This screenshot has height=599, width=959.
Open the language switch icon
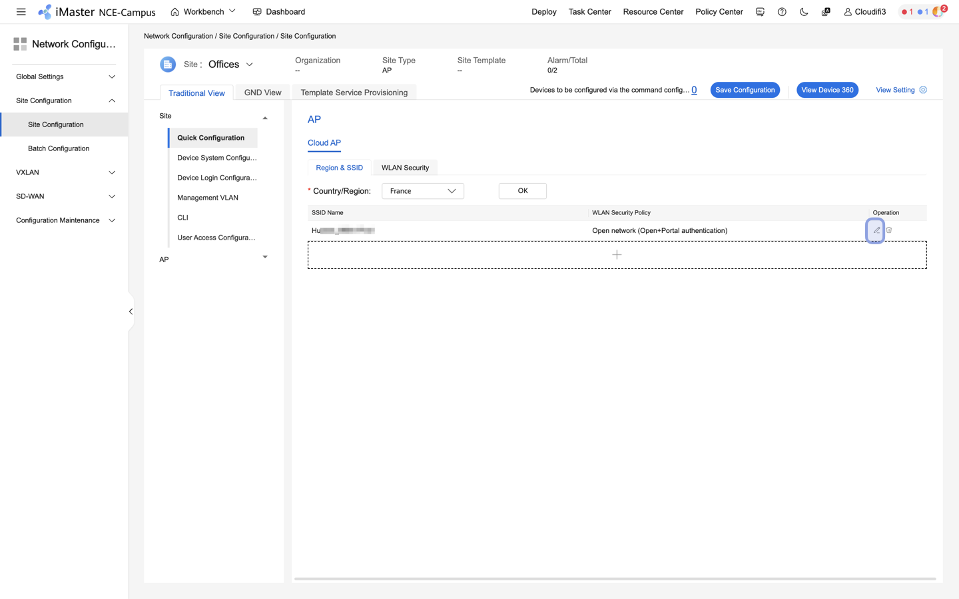826,12
